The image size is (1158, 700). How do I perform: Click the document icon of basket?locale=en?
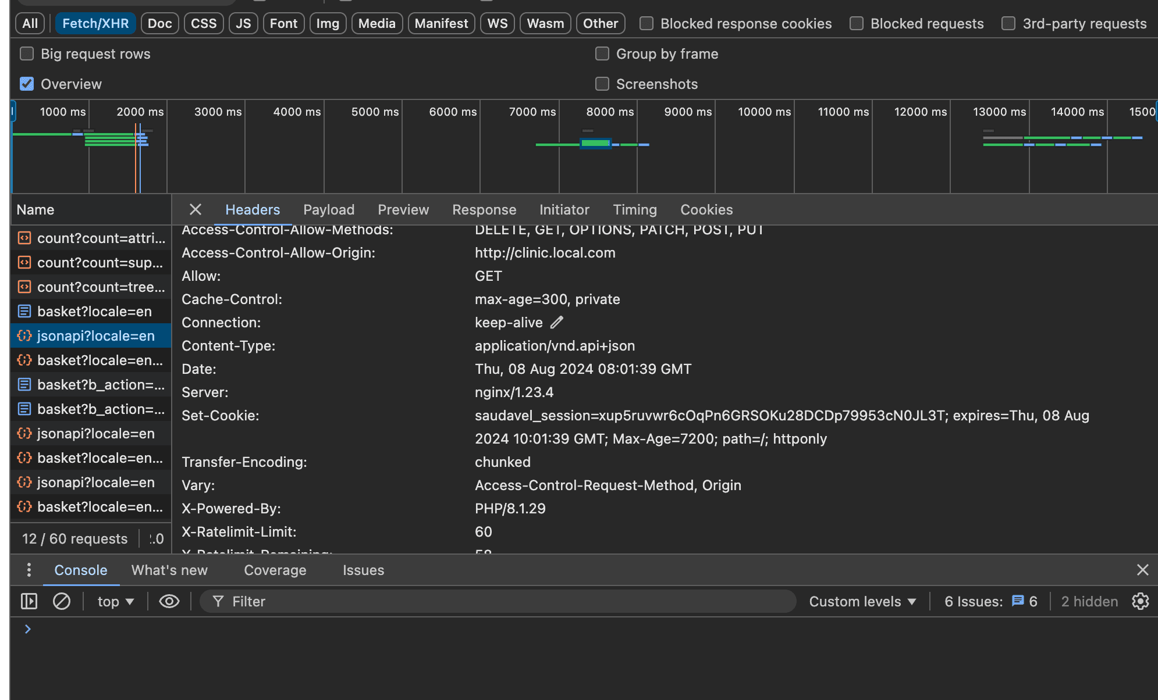[x=24, y=311]
